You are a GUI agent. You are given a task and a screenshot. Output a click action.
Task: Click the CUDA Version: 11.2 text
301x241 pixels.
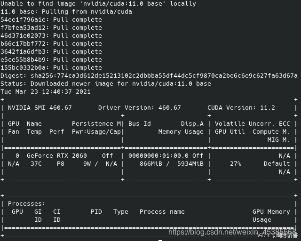241,108
